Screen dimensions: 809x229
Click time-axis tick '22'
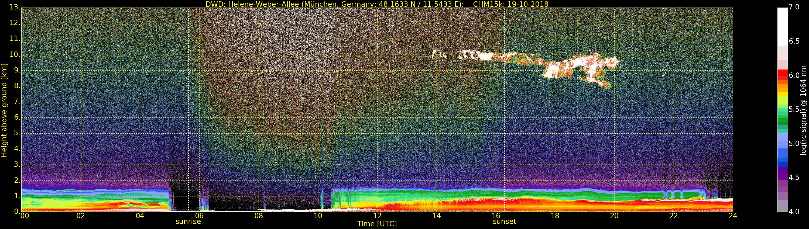coord(674,216)
